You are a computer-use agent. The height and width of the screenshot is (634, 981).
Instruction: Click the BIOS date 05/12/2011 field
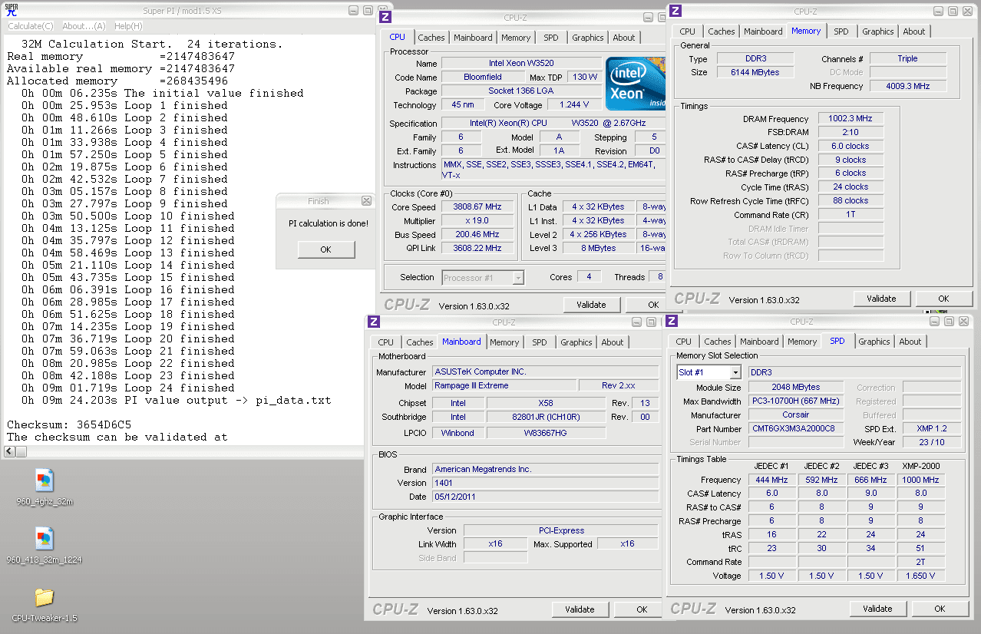[x=545, y=497]
